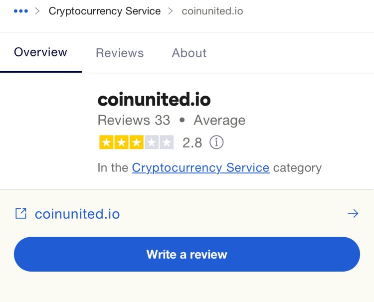Screen dimensions: 374x302
Task: Open the Reviews tab
Action: 120,53
